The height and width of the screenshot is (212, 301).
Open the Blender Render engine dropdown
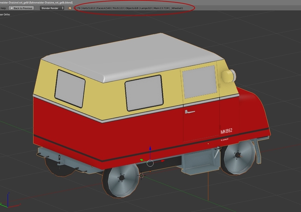click(x=52, y=8)
